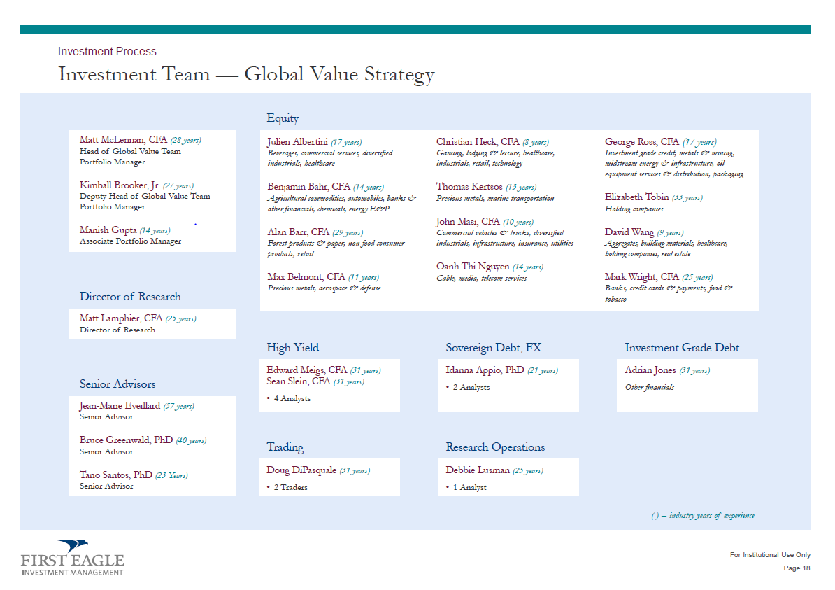Select the 'Investment Process' section label

click(107, 51)
